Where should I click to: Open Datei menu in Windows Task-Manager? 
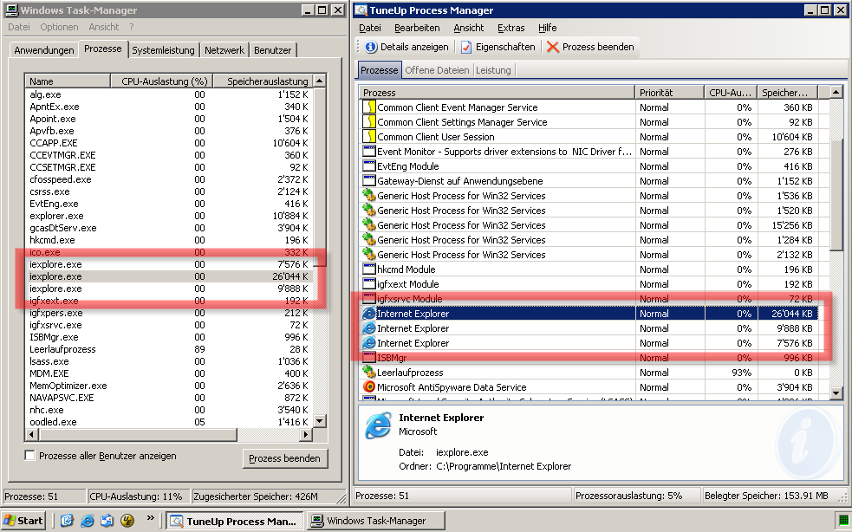[18, 27]
